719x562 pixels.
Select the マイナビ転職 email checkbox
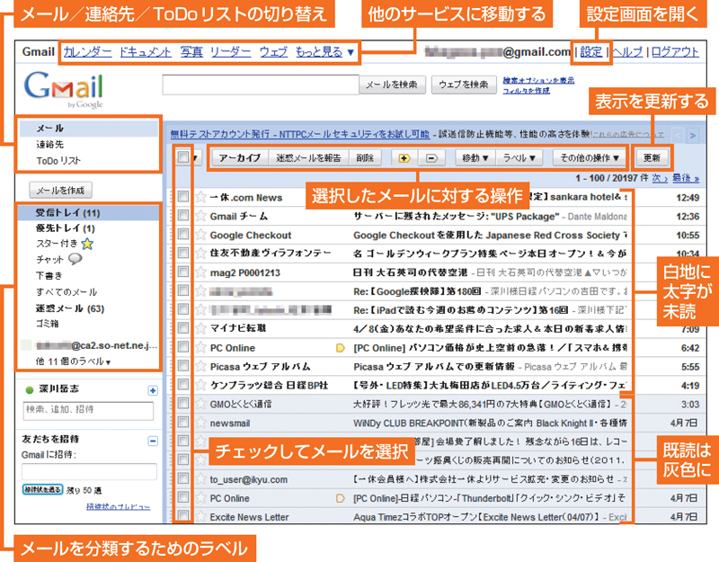click(x=183, y=328)
